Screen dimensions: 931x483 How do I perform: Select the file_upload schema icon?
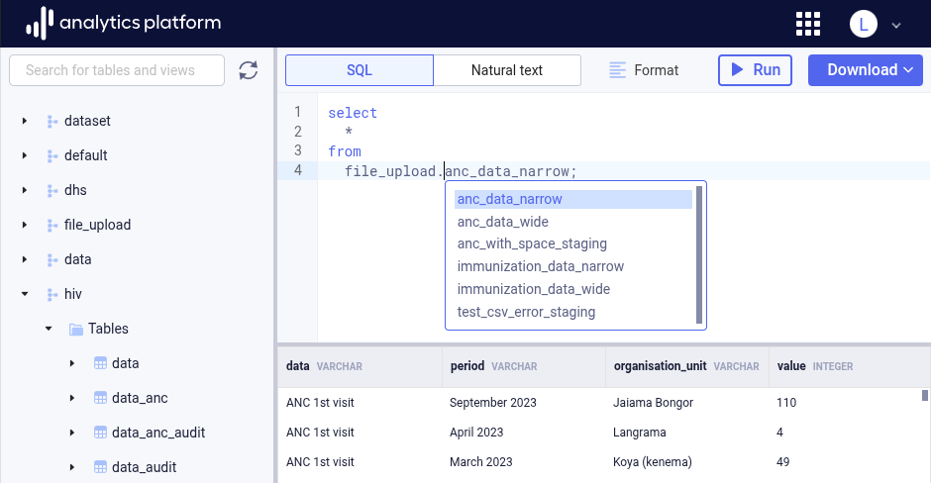52,226
